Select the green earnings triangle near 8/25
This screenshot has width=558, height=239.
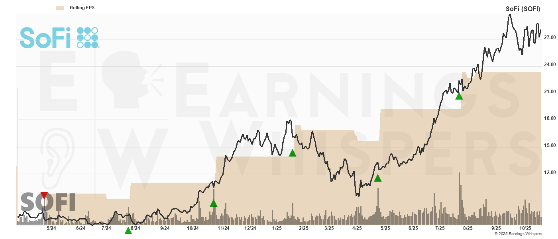[459, 96]
